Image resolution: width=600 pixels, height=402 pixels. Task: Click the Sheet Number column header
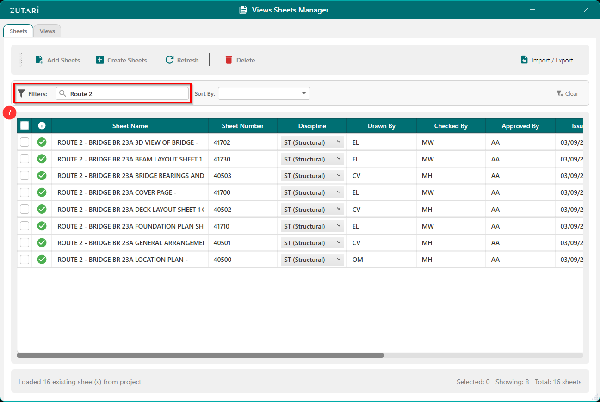pos(242,126)
